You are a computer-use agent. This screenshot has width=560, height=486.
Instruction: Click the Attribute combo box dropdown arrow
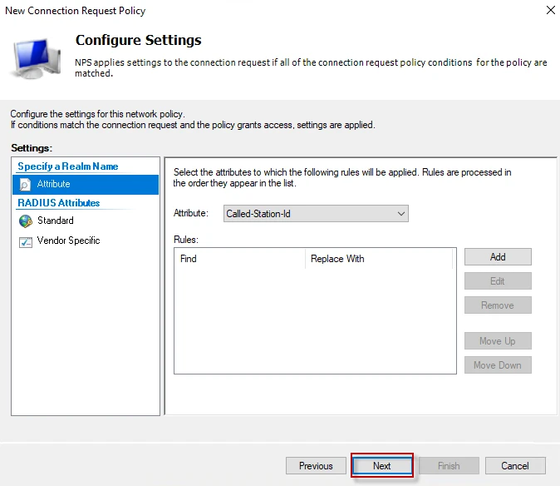(401, 214)
